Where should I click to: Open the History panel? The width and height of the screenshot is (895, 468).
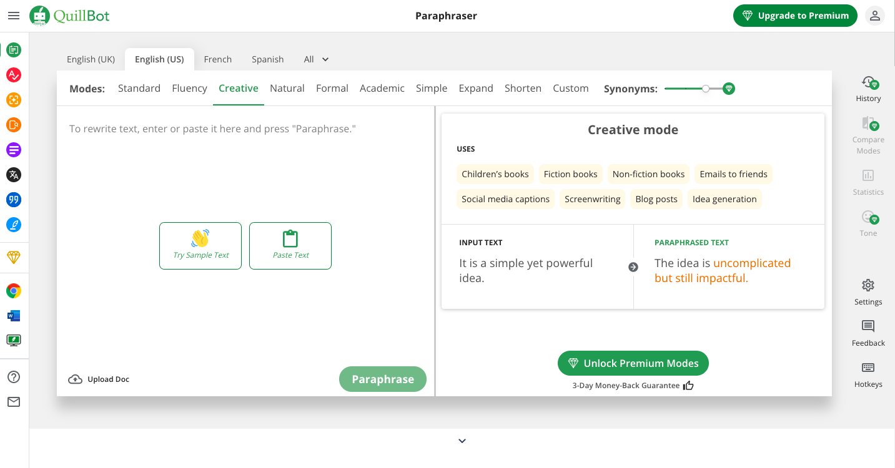(868, 89)
